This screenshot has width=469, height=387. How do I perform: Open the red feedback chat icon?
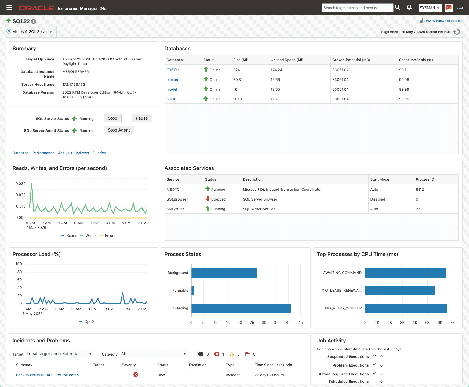point(449,8)
